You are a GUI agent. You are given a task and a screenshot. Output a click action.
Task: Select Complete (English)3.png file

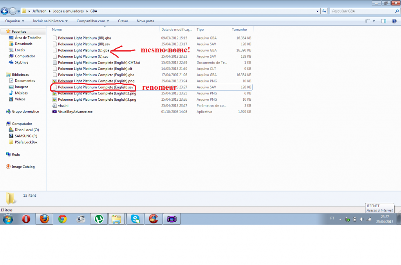click(x=152, y=100)
